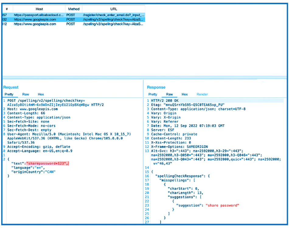Switch Request panel to Raw tab
This screenshot has width=289, height=228.
(x=26, y=94)
